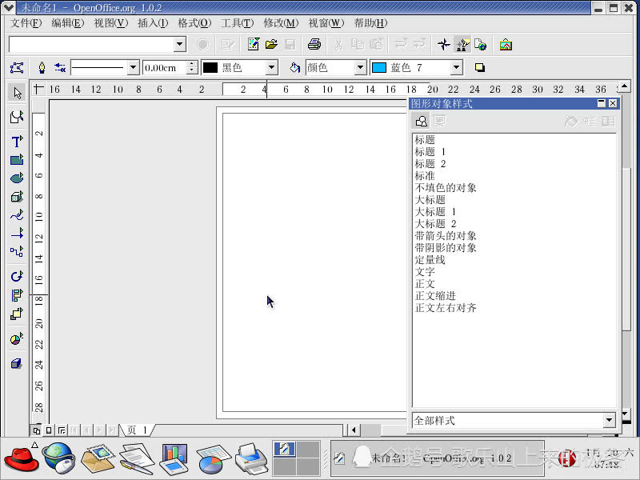Open the Insert objects tool

pyautogui.click(x=17, y=338)
